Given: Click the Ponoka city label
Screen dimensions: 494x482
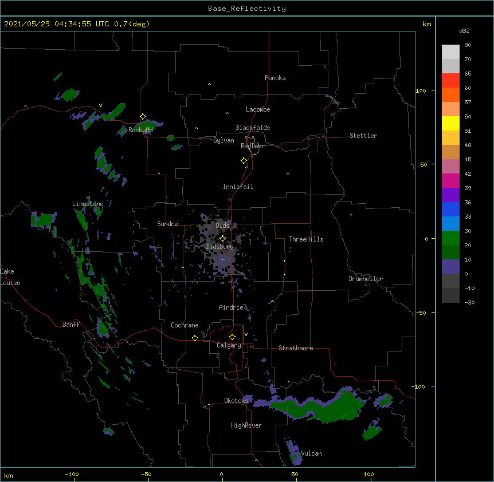Looking at the screenshot, I should point(275,78).
